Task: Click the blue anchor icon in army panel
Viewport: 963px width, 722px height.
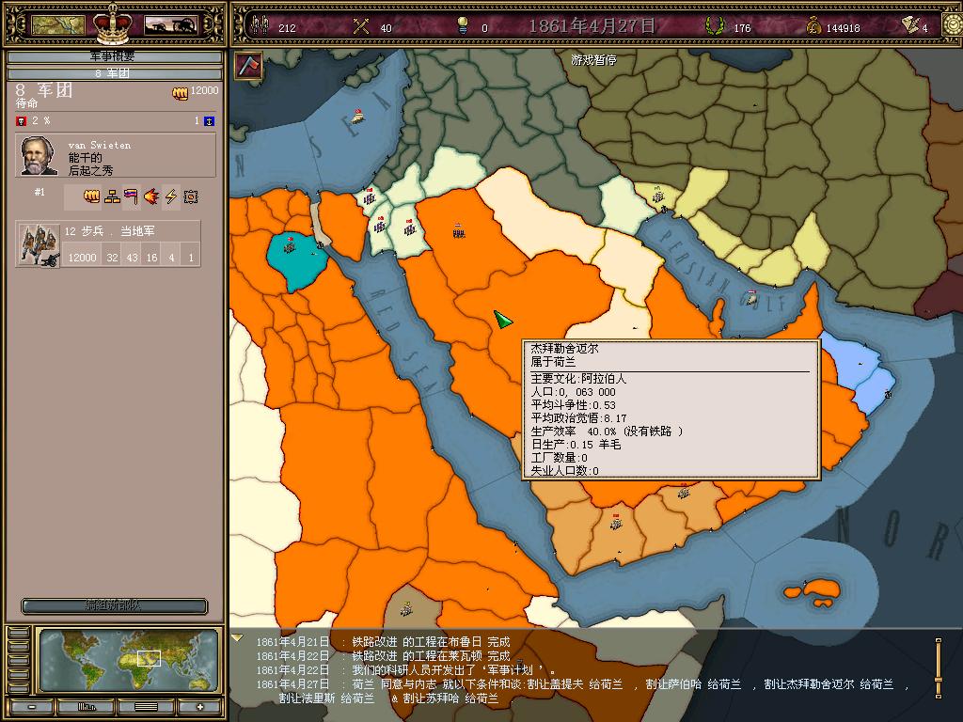Action: click(210, 121)
